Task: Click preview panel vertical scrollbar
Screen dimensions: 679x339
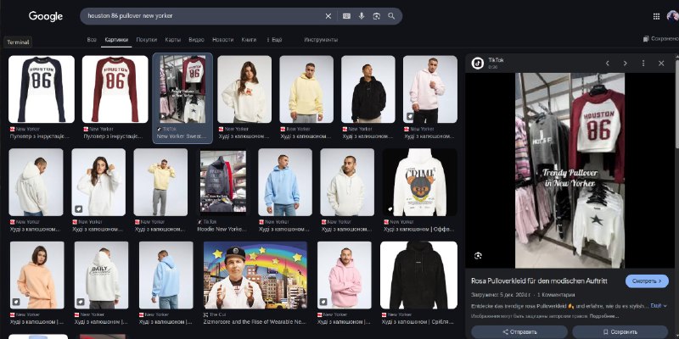Action: coord(676,103)
